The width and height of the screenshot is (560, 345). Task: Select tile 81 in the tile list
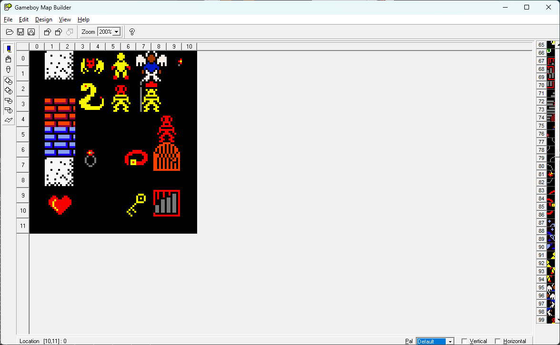pos(545,174)
